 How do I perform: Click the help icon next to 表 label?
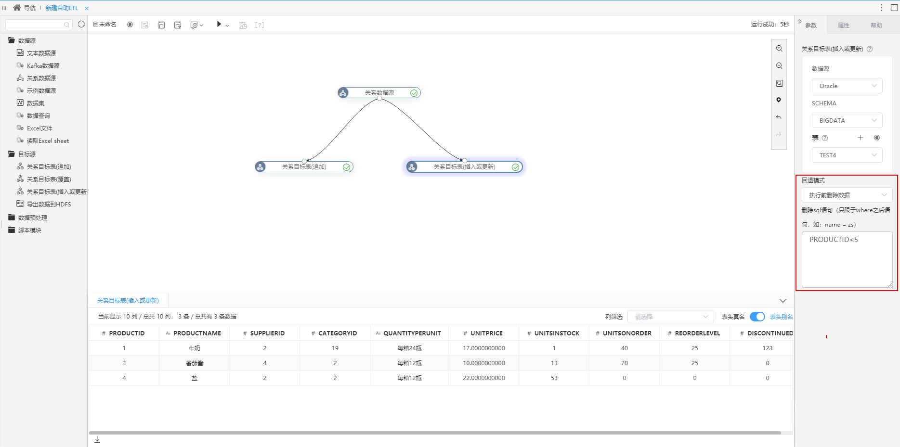(x=825, y=138)
